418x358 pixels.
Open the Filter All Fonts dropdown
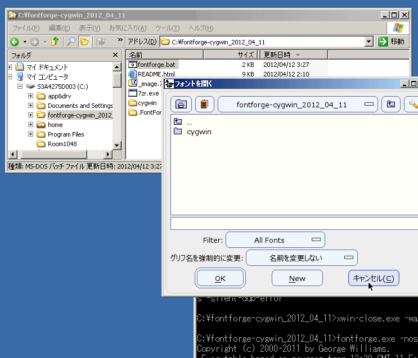click(275, 240)
